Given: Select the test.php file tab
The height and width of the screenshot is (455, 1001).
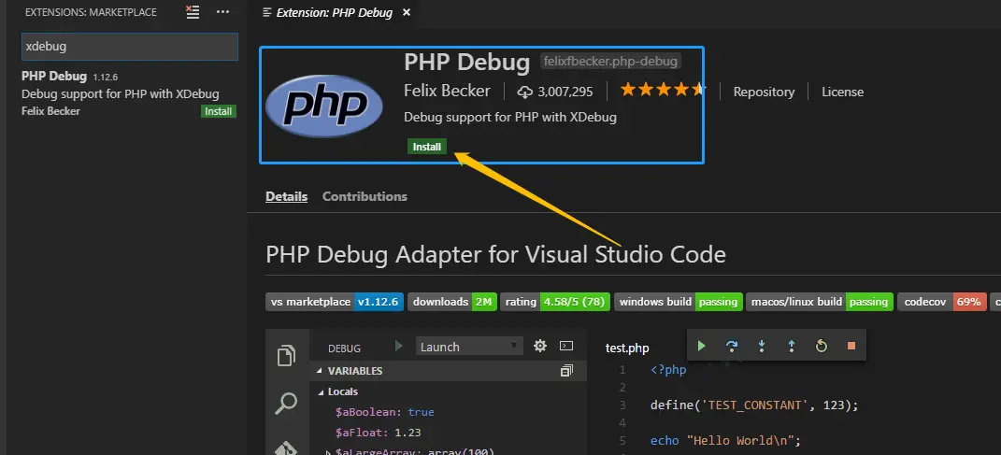Looking at the screenshot, I should click(627, 348).
